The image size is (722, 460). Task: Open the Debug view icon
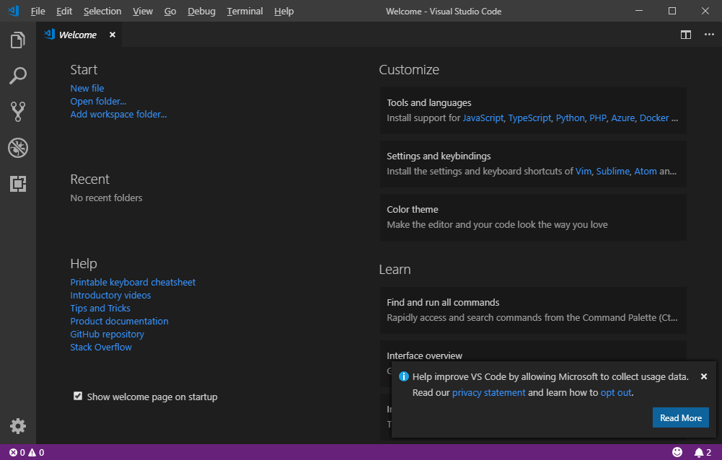pyautogui.click(x=18, y=148)
